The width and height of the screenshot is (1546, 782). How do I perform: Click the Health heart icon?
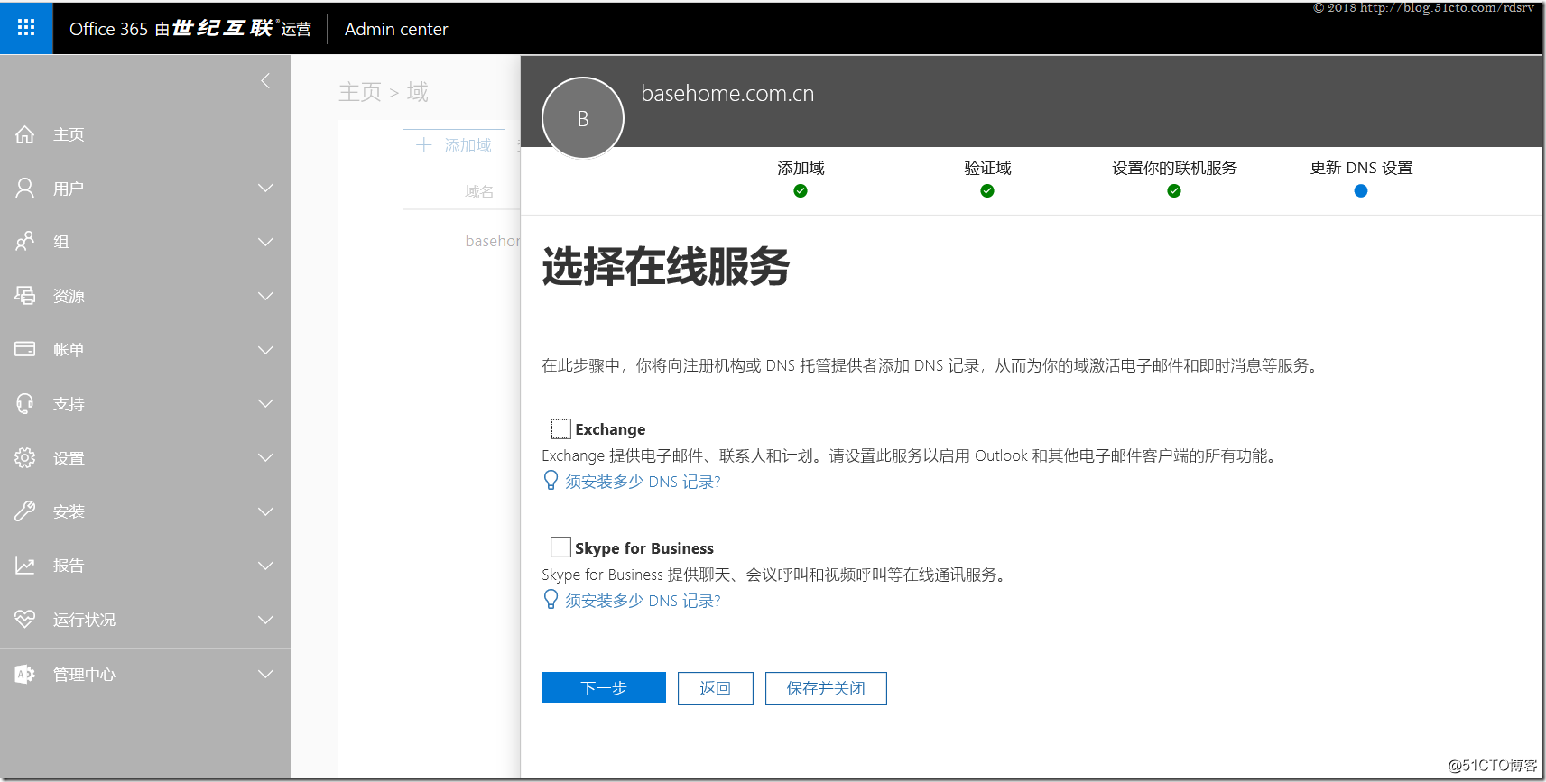coord(25,619)
